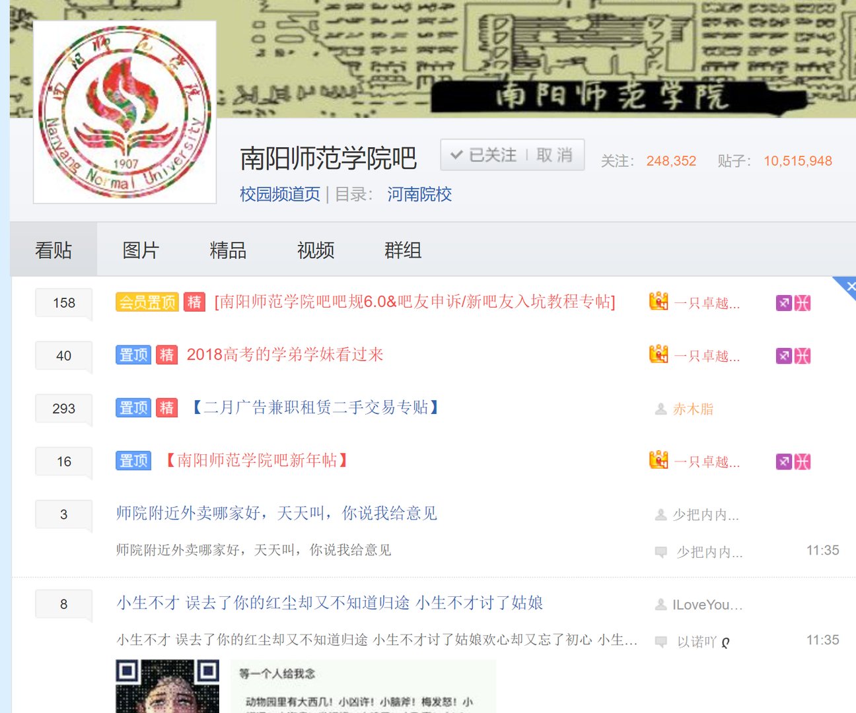The height and width of the screenshot is (713, 856).
Task: Open the 视频 tab
Action: click(x=316, y=250)
